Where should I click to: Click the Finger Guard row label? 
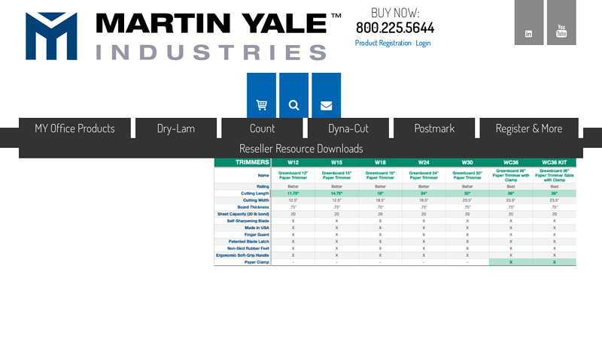[257, 235]
